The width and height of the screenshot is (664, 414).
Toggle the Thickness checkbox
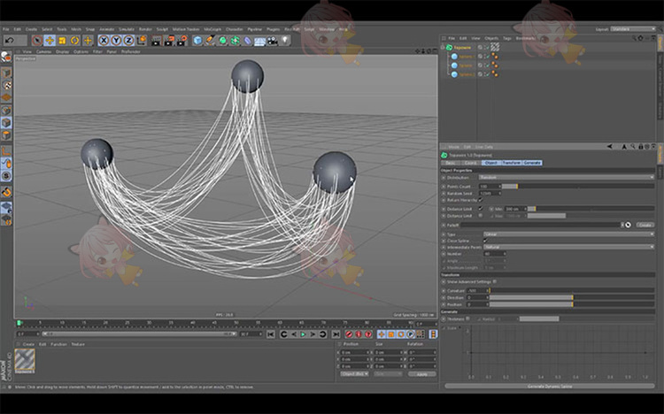[468, 318]
